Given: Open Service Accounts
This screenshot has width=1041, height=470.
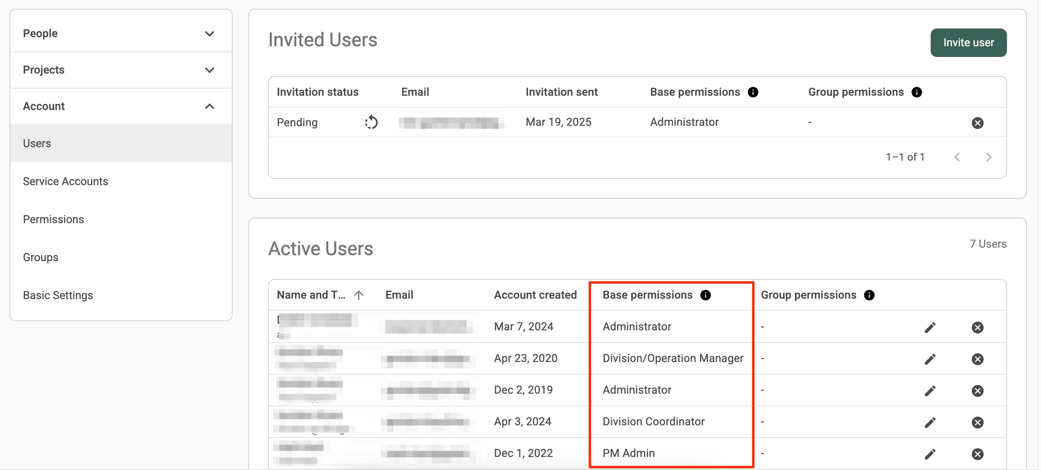Looking at the screenshot, I should pyautogui.click(x=121, y=181).
